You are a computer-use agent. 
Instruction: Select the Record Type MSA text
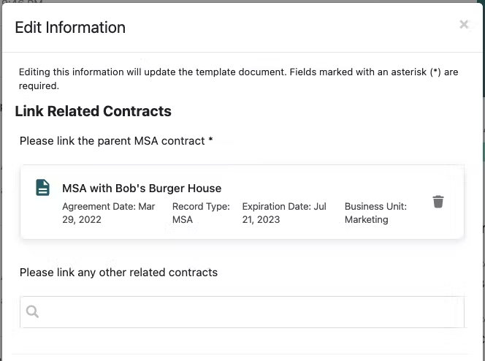pos(201,213)
